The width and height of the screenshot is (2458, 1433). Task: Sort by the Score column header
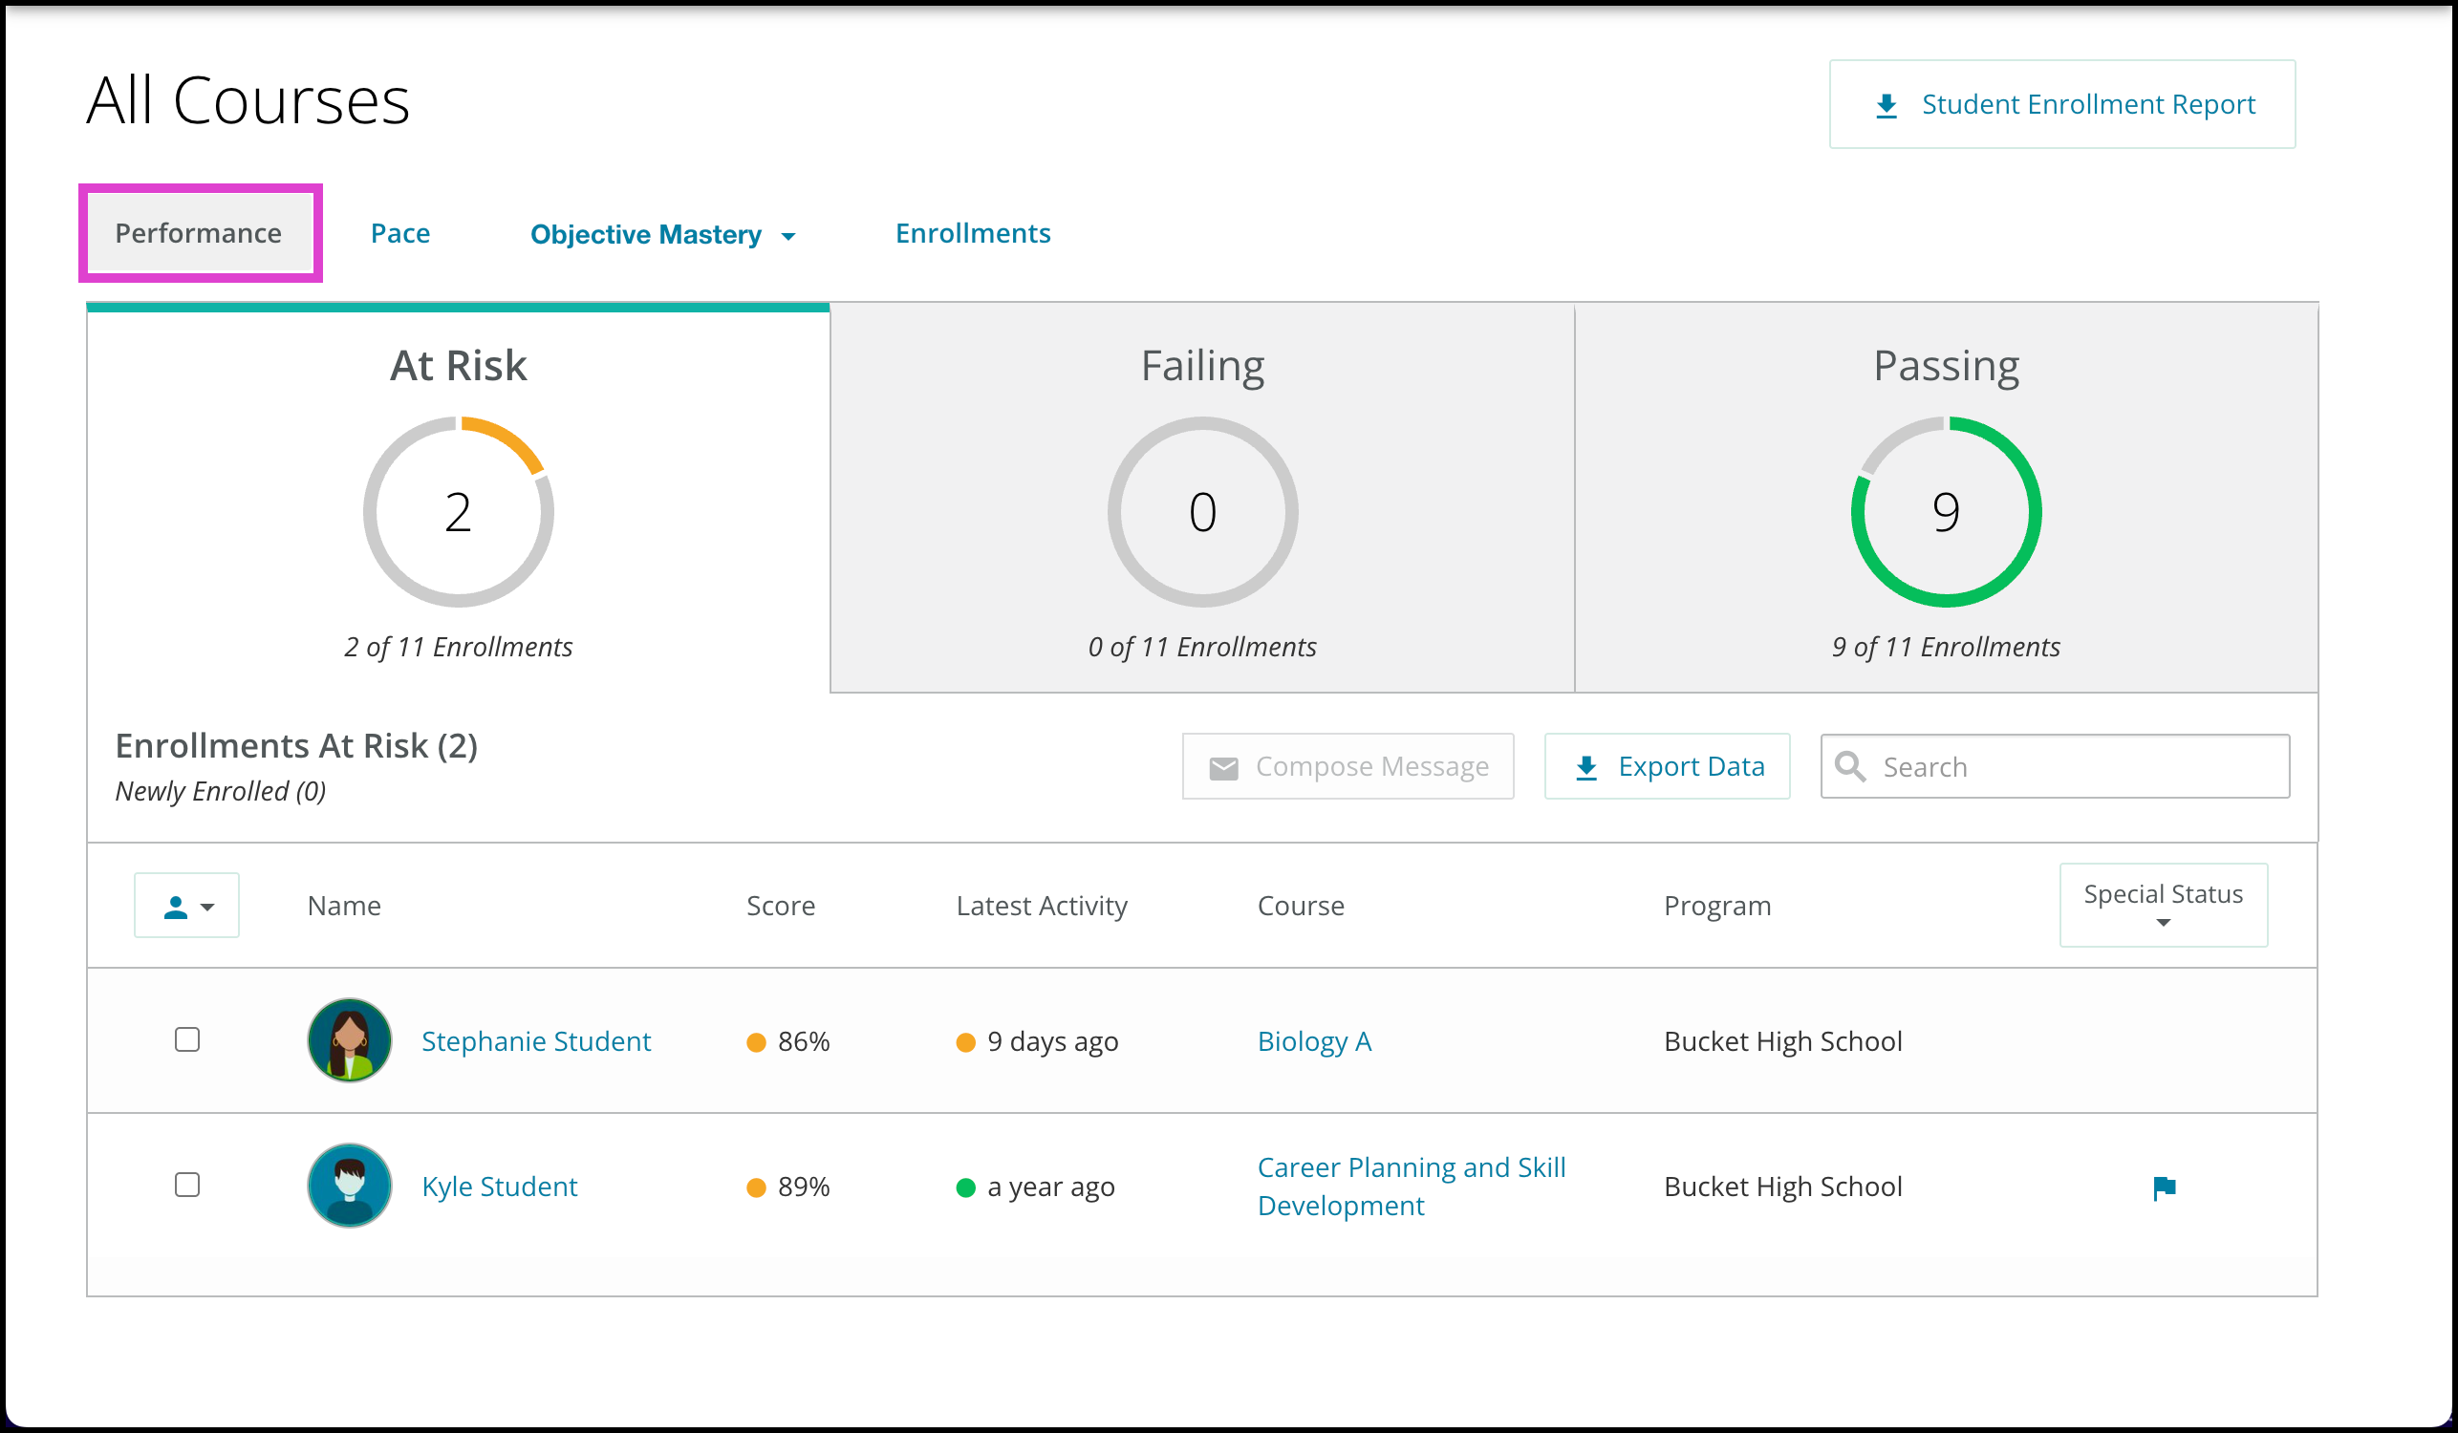click(x=781, y=906)
